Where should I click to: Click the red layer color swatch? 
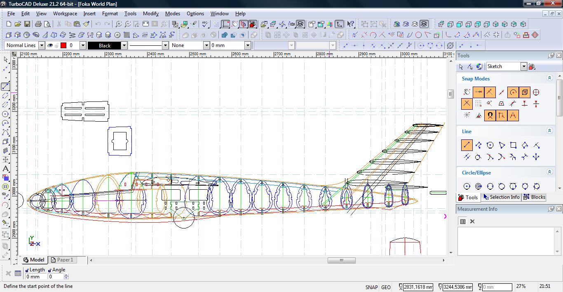click(x=63, y=45)
